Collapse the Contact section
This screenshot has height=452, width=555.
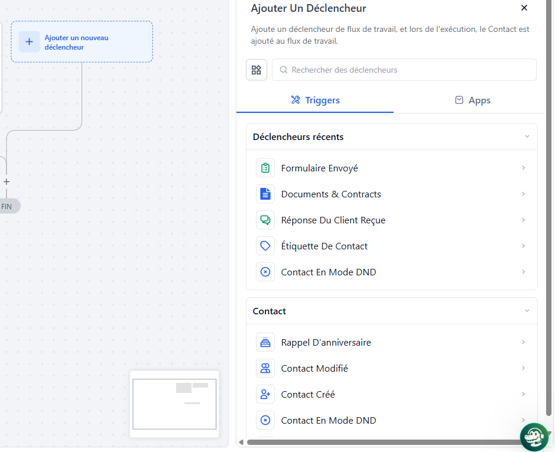pos(527,311)
